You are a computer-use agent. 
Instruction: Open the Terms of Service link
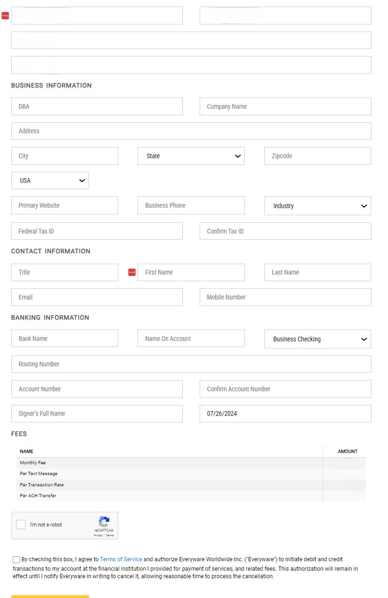point(121,559)
